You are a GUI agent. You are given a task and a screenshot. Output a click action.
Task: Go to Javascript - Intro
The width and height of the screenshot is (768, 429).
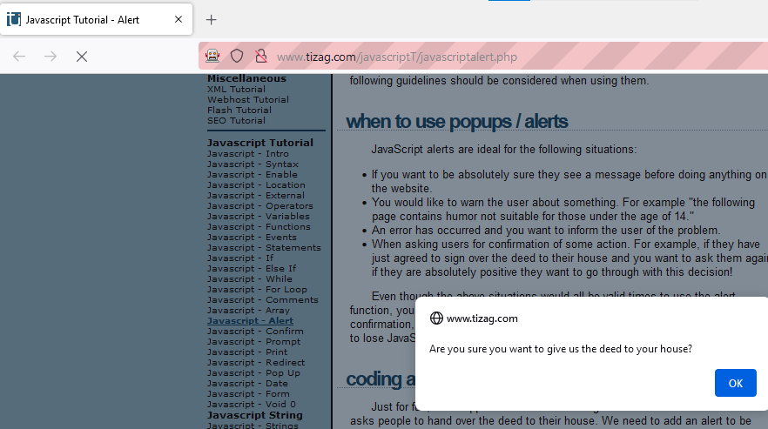coord(248,154)
